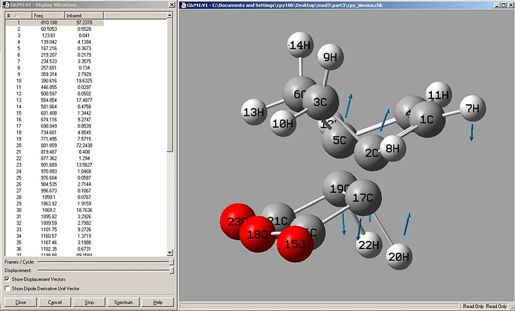
Task: Click the vibration list scrollbar thumb
Action: [169, 85]
